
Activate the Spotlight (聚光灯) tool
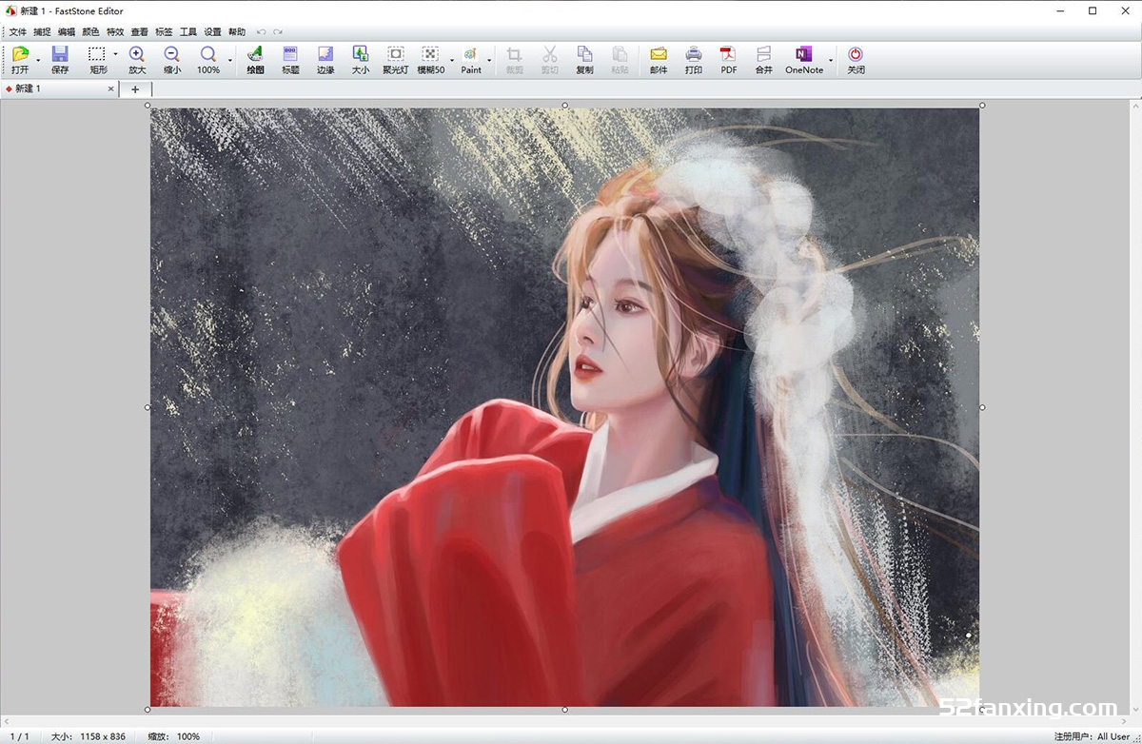pos(396,59)
